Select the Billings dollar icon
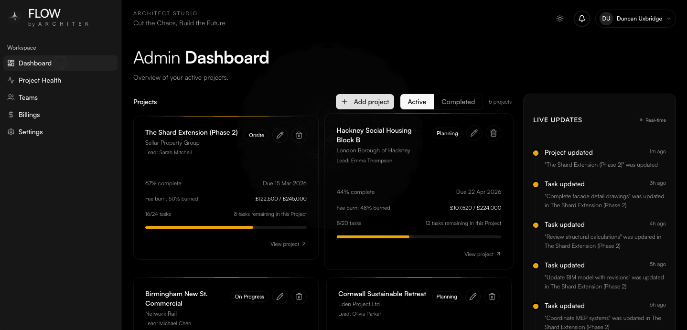 click(11, 115)
